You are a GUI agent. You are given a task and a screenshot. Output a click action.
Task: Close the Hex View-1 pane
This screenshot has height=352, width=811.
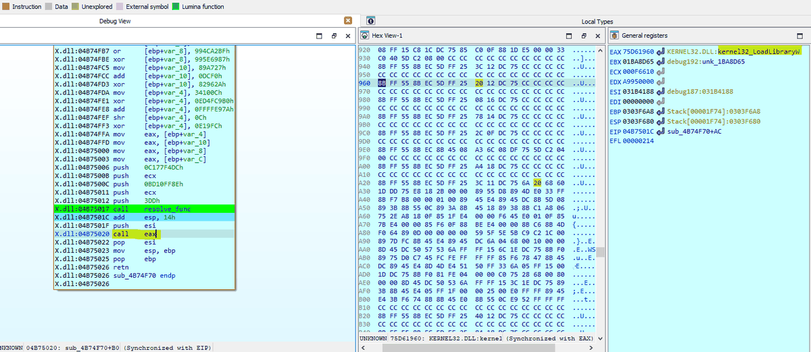pos(597,35)
